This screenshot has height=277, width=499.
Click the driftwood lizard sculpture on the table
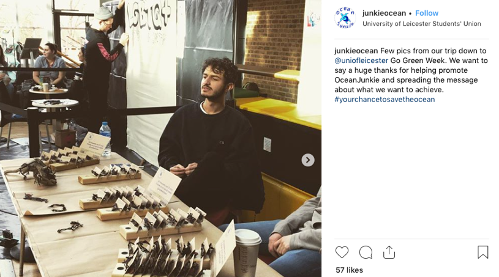[x=34, y=172]
